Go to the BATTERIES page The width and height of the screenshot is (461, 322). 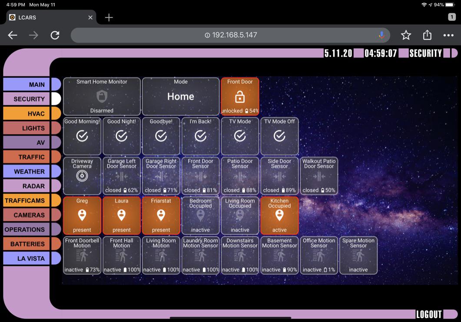click(x=32, y=244)
